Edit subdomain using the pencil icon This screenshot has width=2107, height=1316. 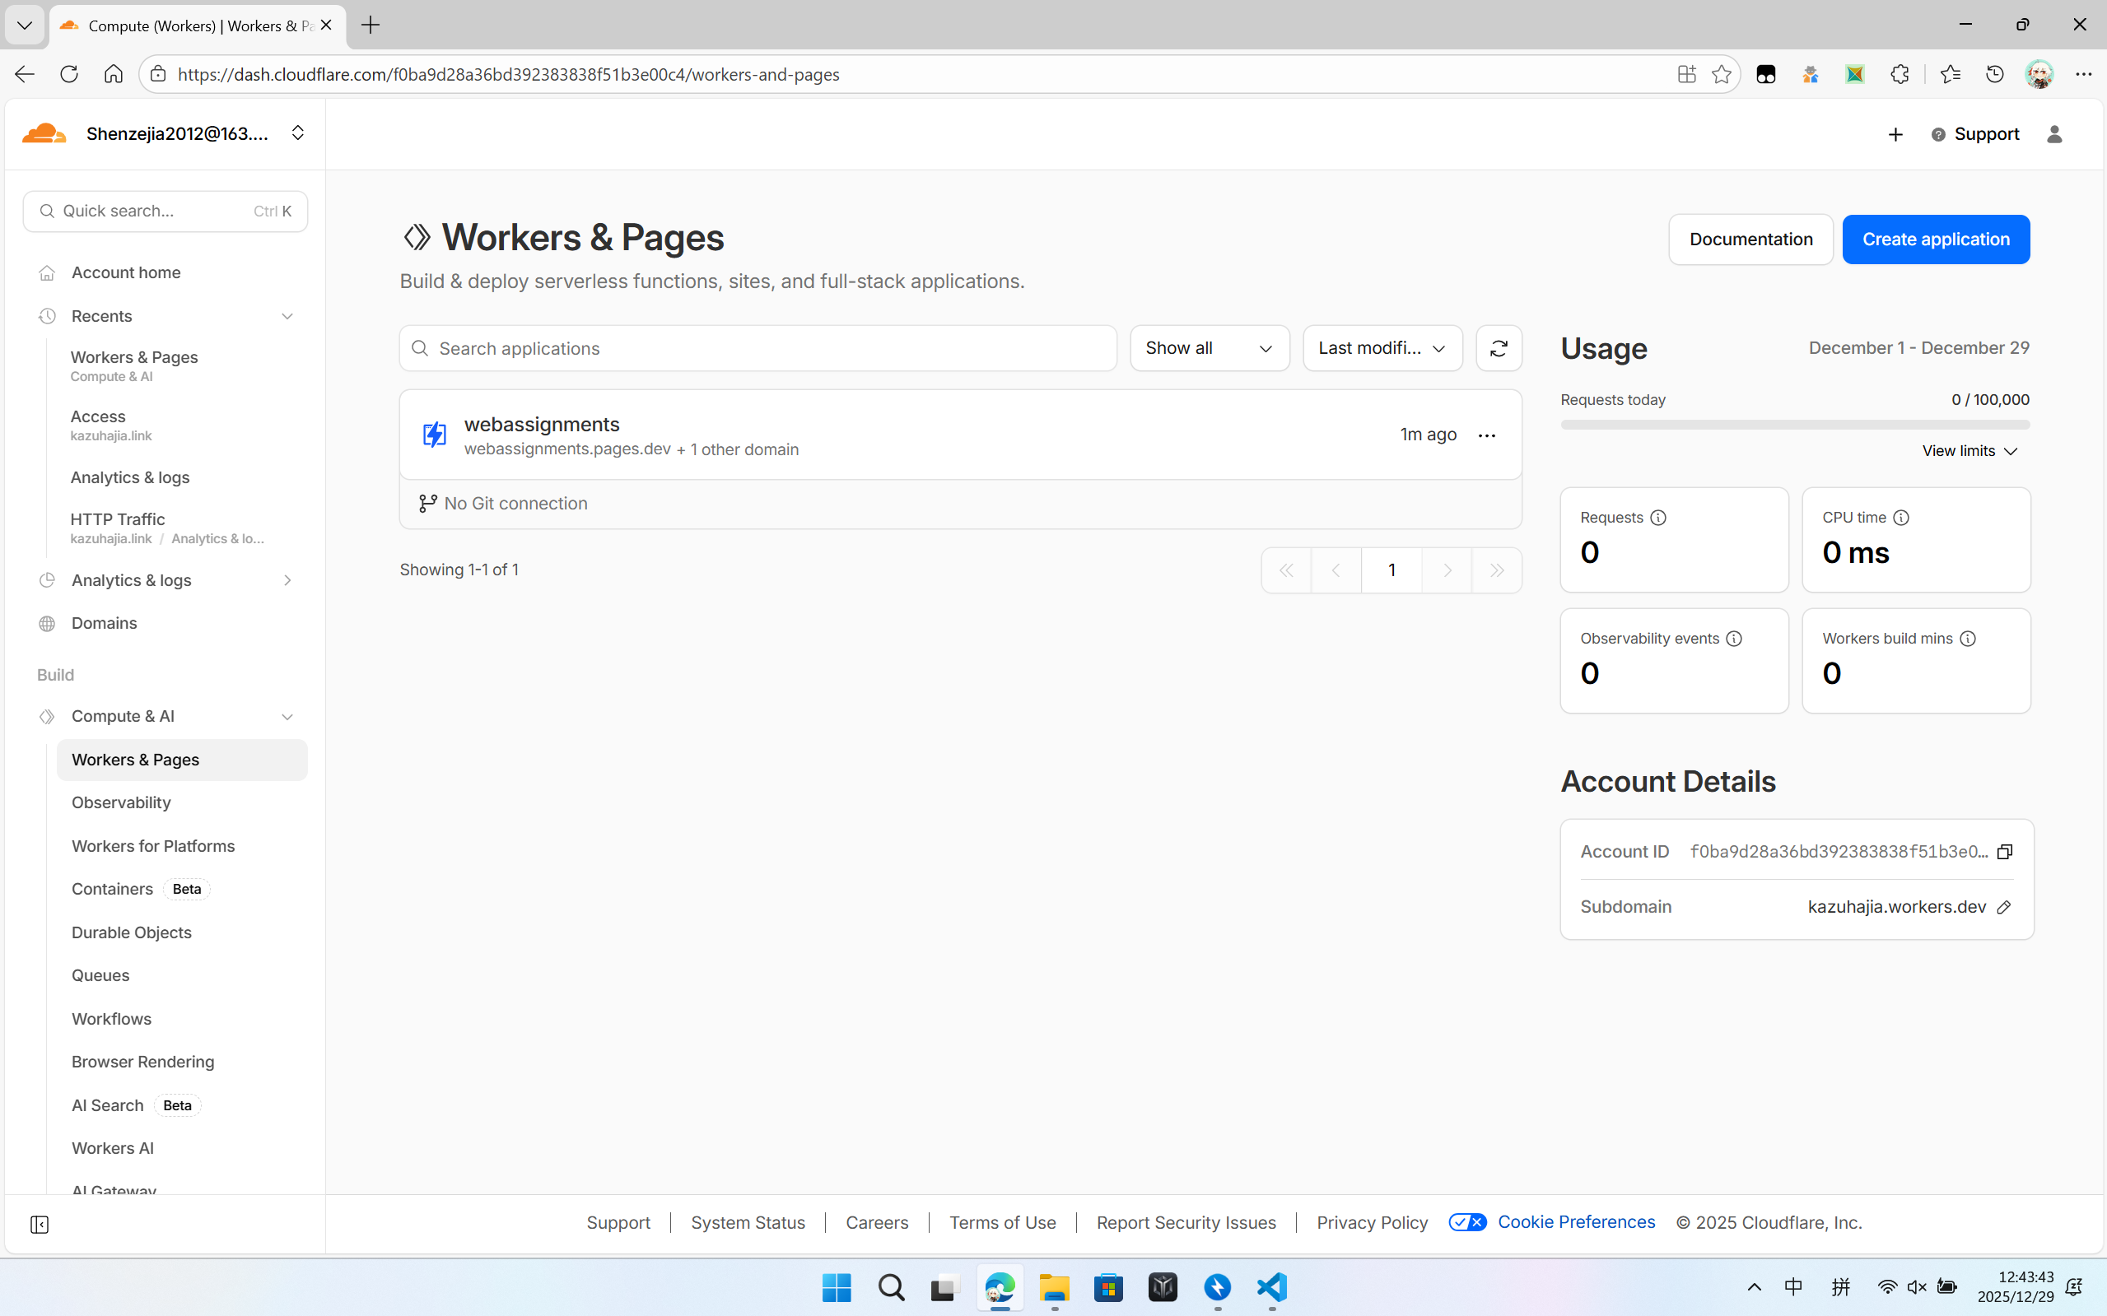(x=2003, y=907)
